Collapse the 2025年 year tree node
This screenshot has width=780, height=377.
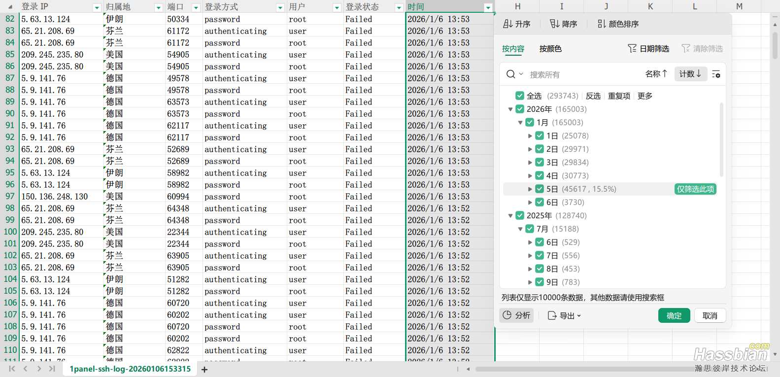click(x=510, y=216)
